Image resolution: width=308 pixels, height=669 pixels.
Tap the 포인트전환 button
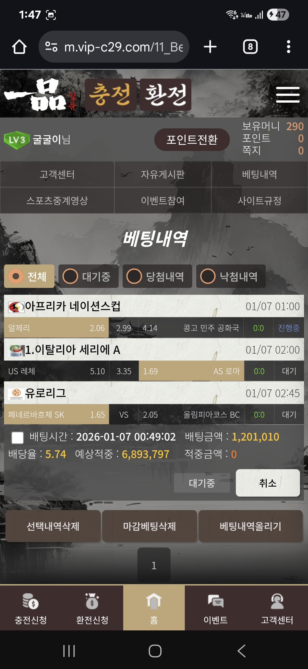click(192, 140)
